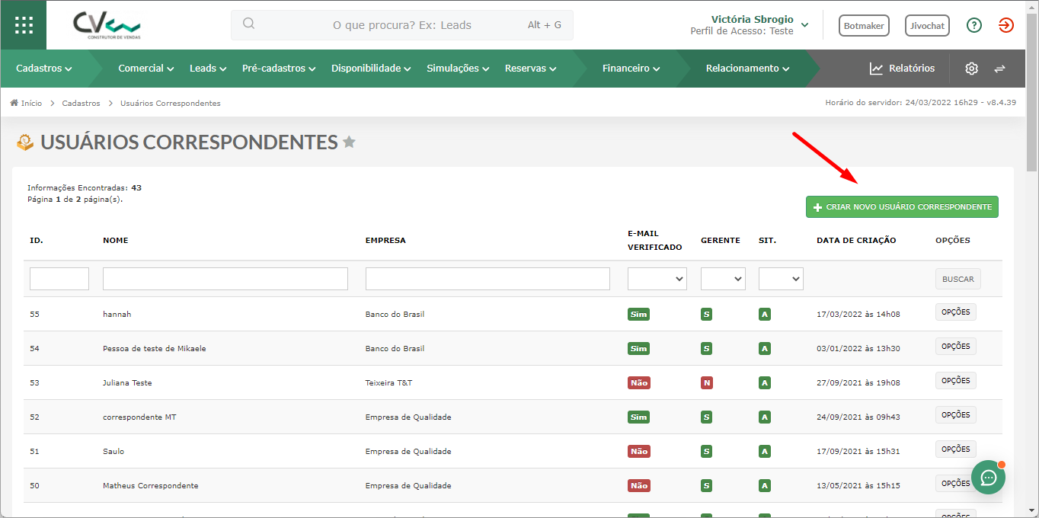Image resolution: width=1039 pixels, height=518 pixels.
Task: Click date '24/09/2021 às 09h43'
Action: coord(858,417)
